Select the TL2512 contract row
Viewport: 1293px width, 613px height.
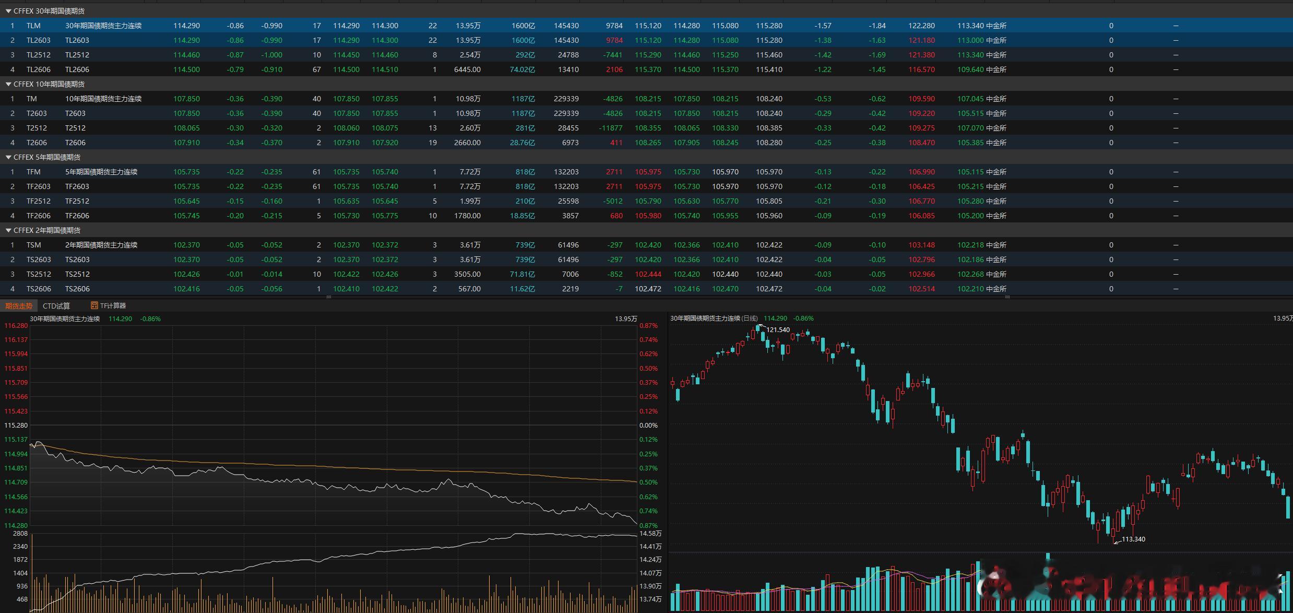pos(77,55)
